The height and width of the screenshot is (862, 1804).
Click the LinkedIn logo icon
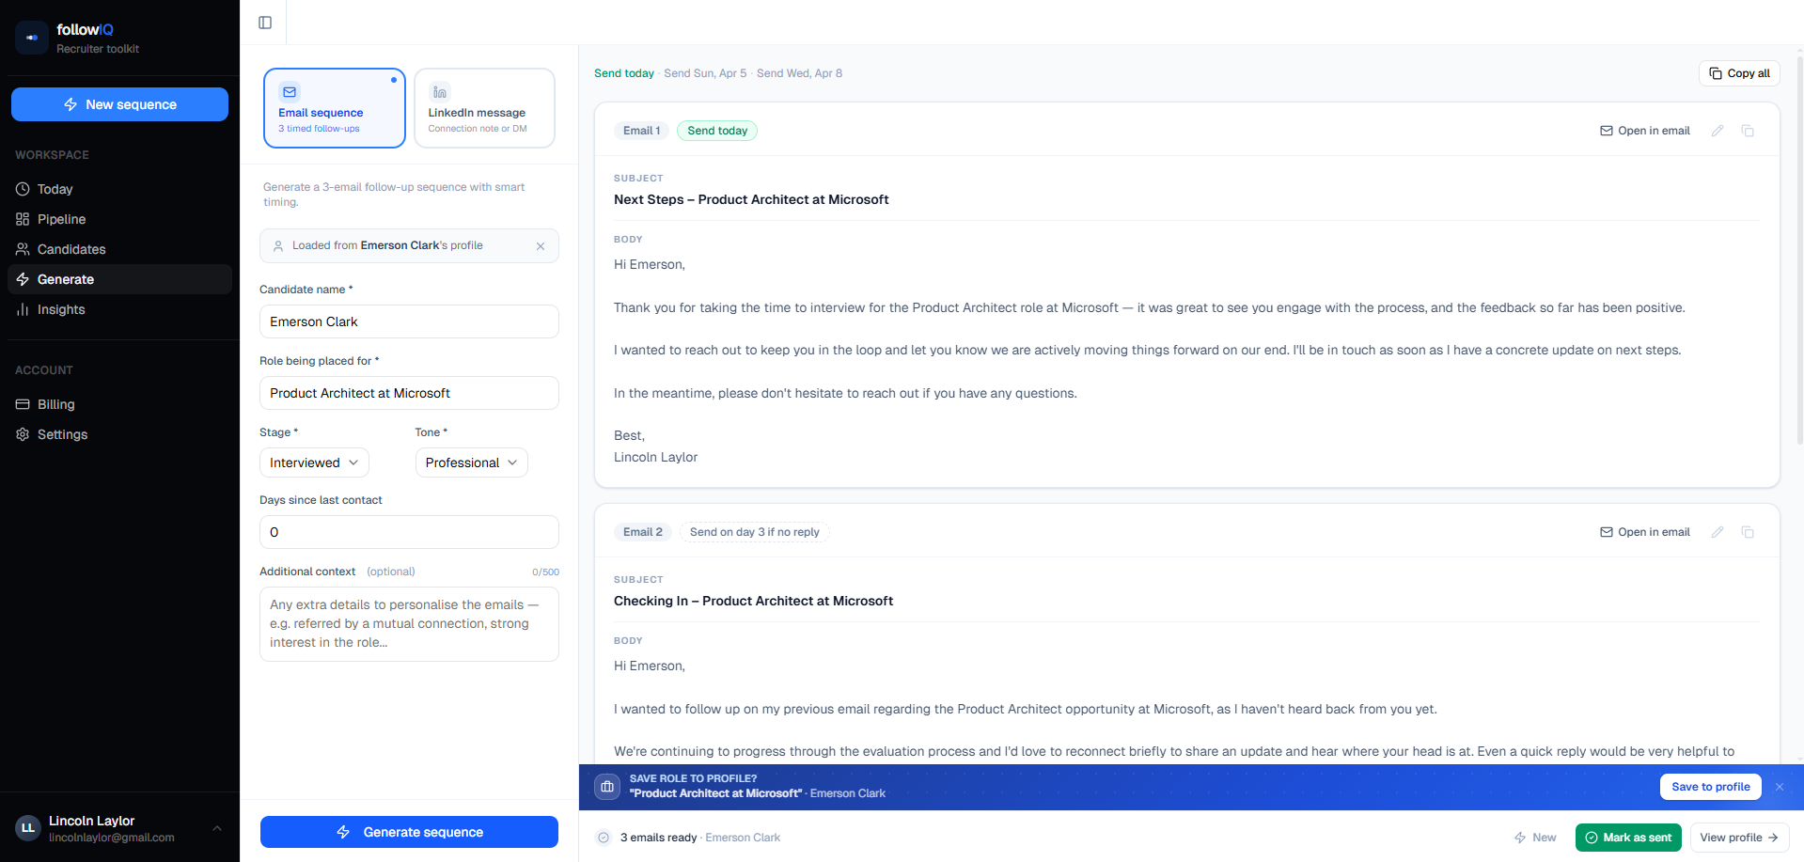tap(440, 92)
